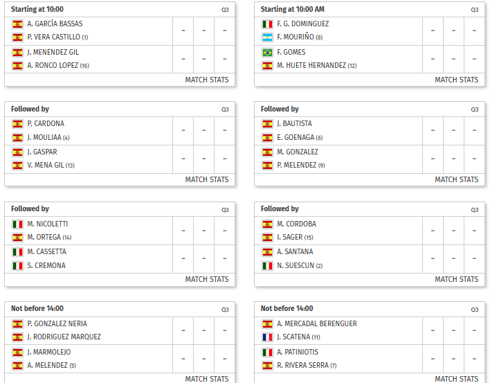Click Italy flag beside N. Suescun

[268, 266]
